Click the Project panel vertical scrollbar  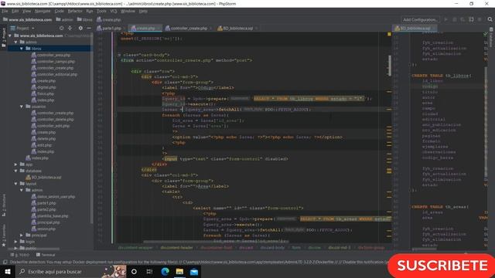point(92,127)
